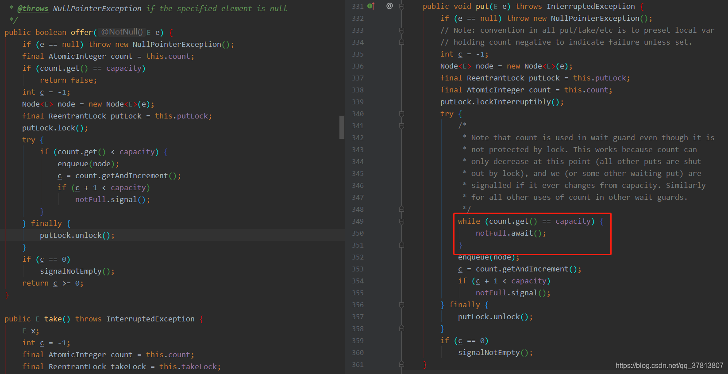Click 'new Node<E>(e)' on line 336
Screen dimensions: 728x374
[x=537, y=66]
